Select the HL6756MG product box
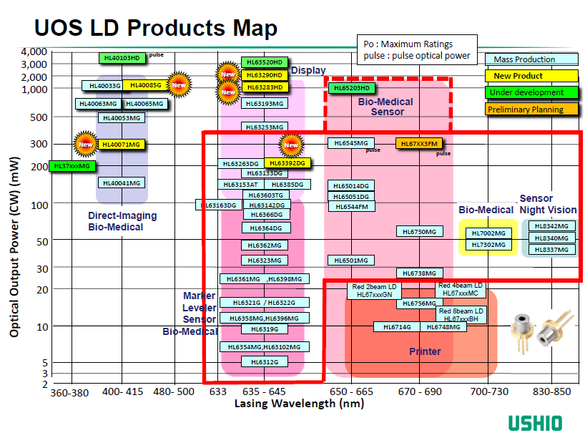Image resolution: width=585 pixels, height=438 pixels. [x=419, y=303]
